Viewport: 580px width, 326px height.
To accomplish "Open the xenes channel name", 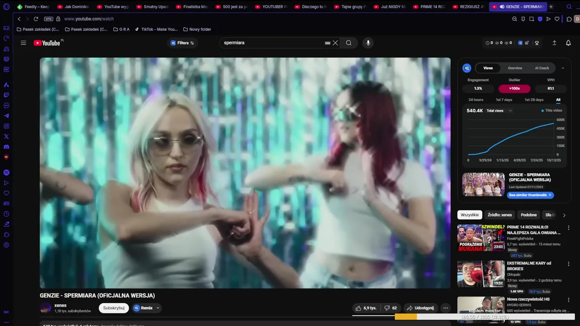I will click(x=60, y=305).
